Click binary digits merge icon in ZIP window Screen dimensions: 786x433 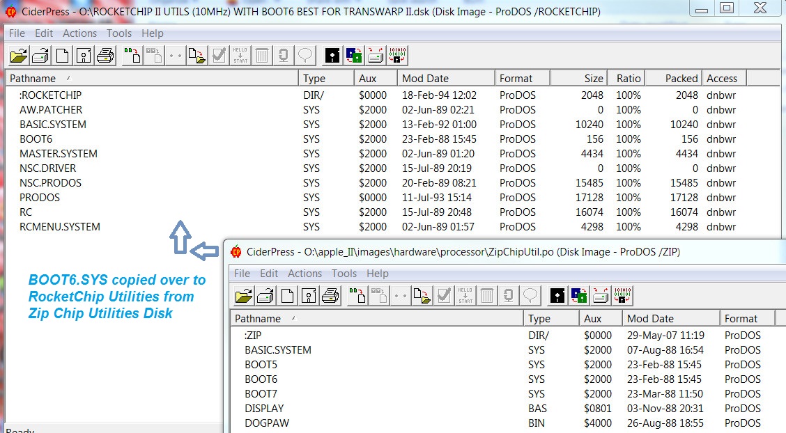(622, 295)
